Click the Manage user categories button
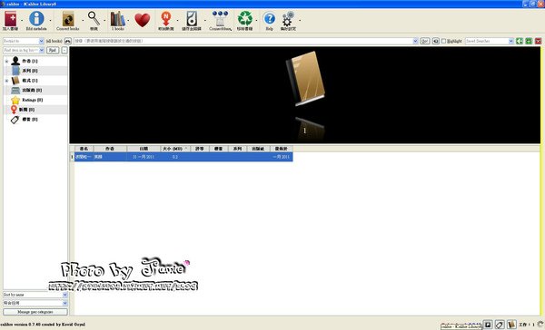 tap(35, 312)
